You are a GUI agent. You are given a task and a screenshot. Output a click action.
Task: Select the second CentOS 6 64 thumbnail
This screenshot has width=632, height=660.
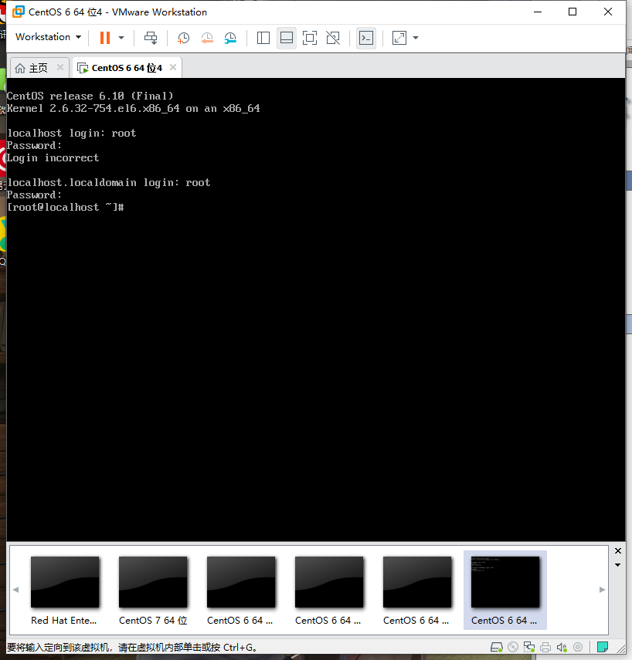pos(329,590)
